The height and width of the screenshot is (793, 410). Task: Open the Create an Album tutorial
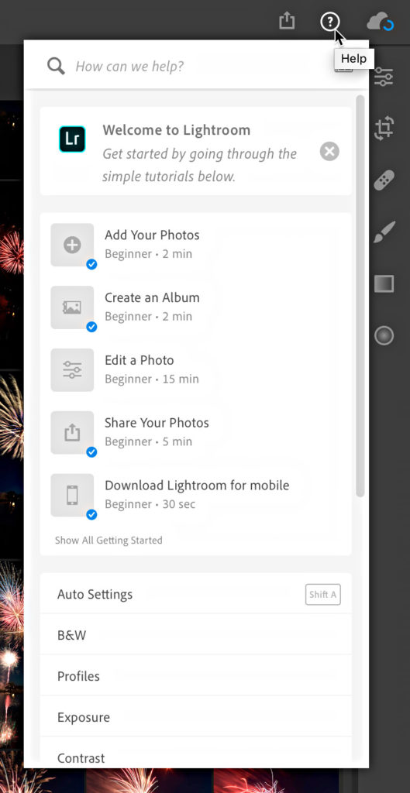195,307
